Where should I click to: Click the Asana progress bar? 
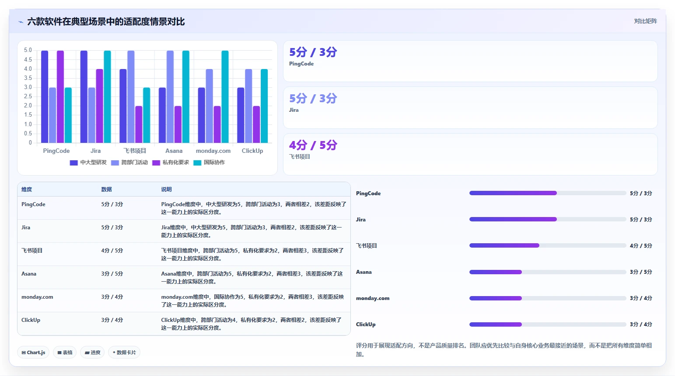(548, 272)
